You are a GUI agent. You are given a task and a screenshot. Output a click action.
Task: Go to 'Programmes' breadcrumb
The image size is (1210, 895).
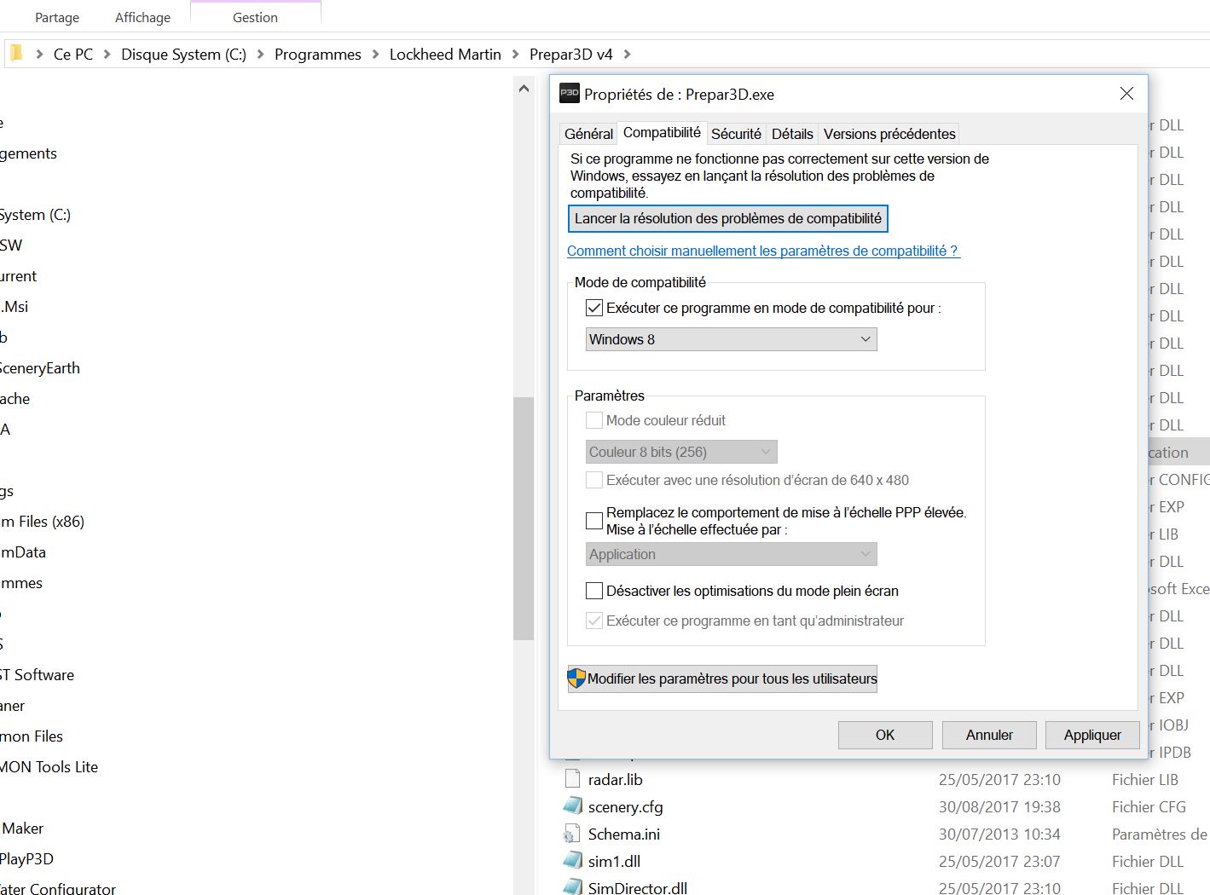318,54
